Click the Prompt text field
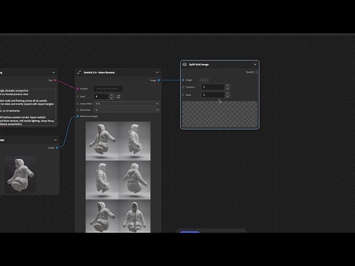Image resolution: width=355 pixels, height=266 pixels. (108, 89)
